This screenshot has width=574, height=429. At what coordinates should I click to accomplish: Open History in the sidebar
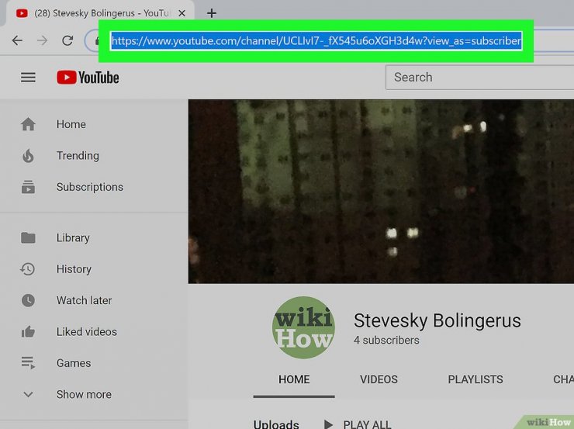(x=74, y=269)
